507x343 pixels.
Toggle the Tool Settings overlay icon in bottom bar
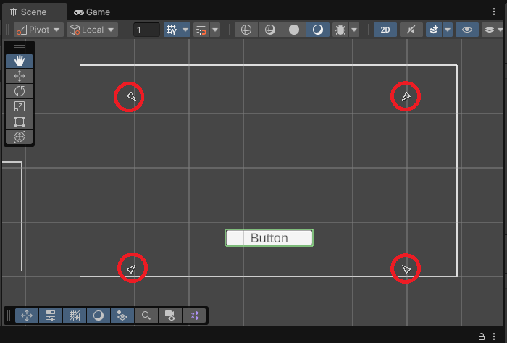point(51,316)
